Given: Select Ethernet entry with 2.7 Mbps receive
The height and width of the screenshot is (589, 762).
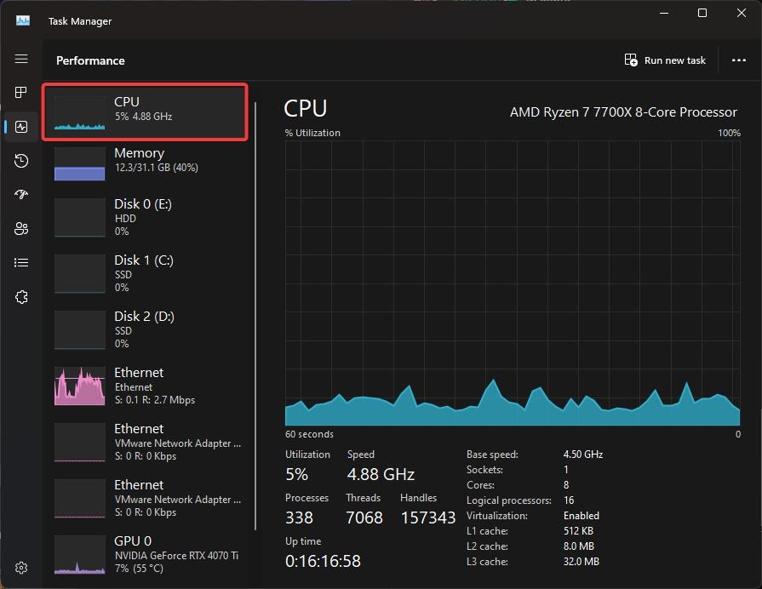Looking at the screenshot, I should [x=145, y=386].
